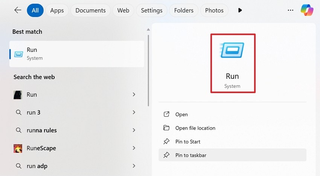Click the scrollbar up arrow
This screenshot has width=320, height=176.
click(x=148, y=30)
